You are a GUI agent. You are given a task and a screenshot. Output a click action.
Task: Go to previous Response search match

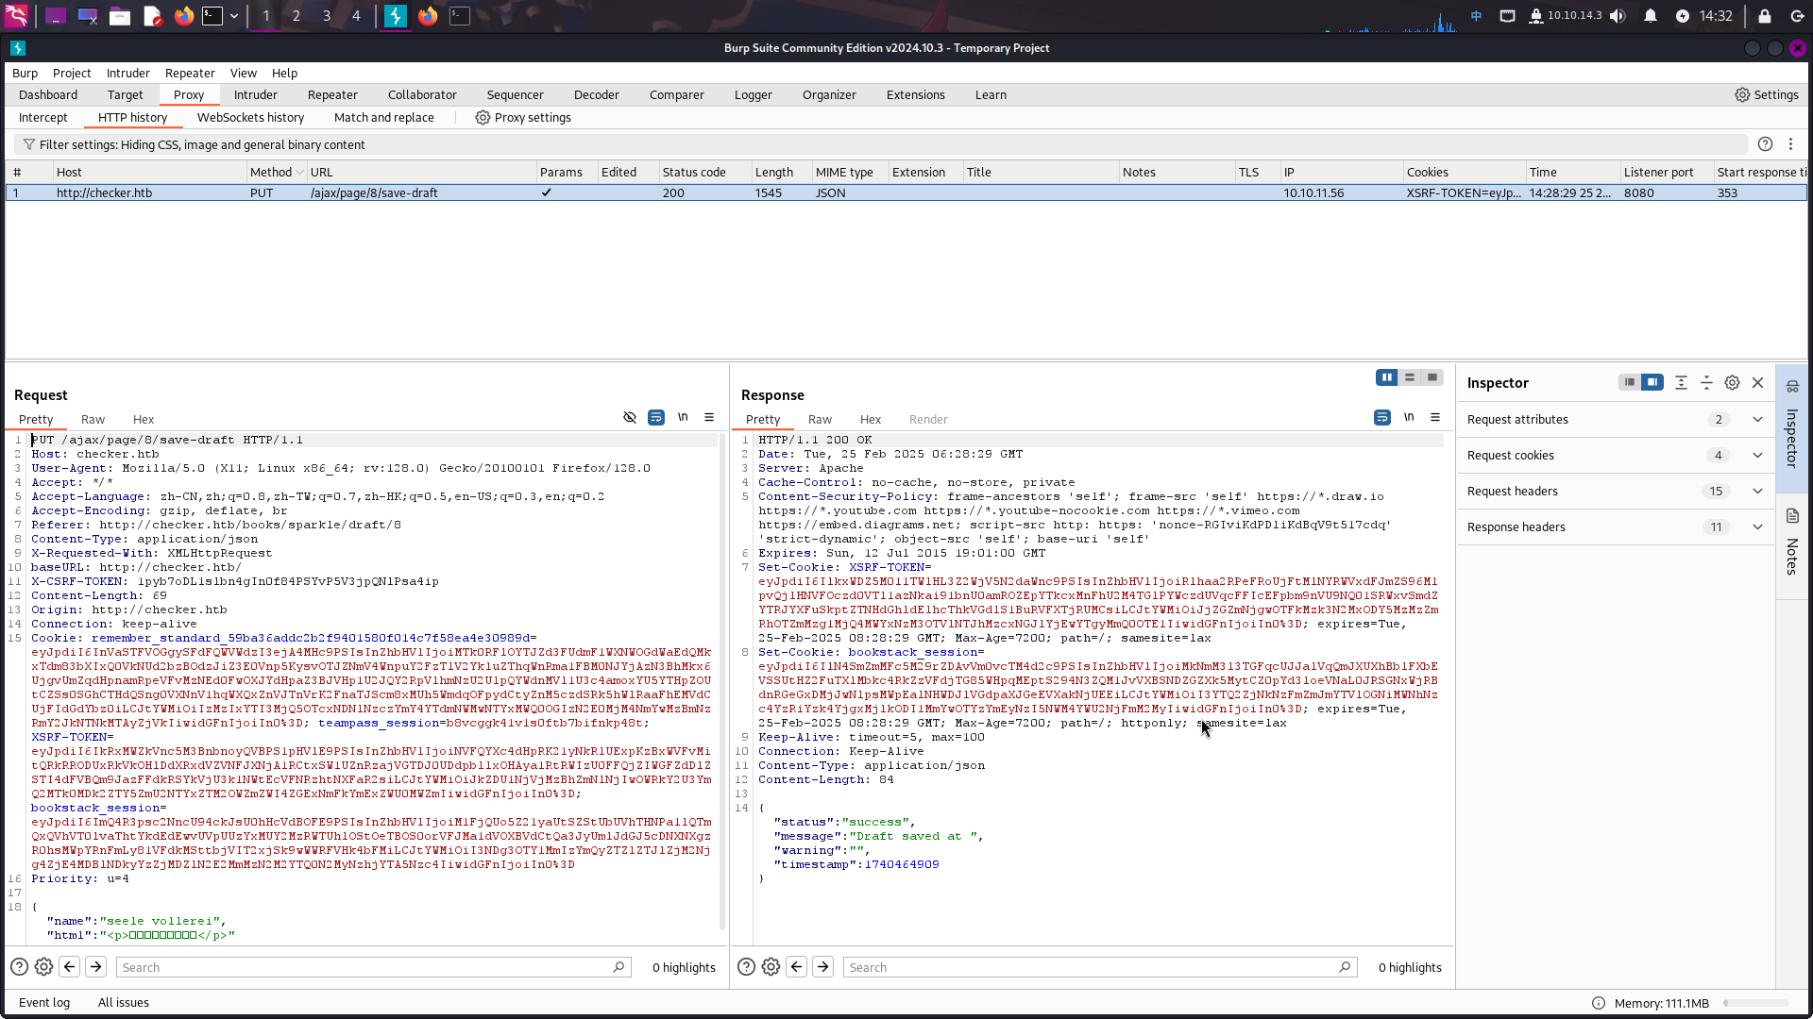(x=796, y=966)
